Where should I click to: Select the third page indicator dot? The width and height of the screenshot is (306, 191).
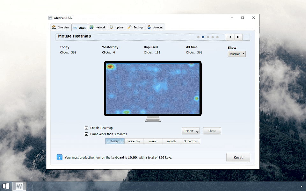tap(208, 37)
